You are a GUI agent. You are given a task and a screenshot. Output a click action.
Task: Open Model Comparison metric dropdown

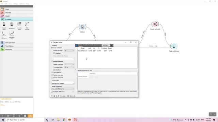(63, 89)
